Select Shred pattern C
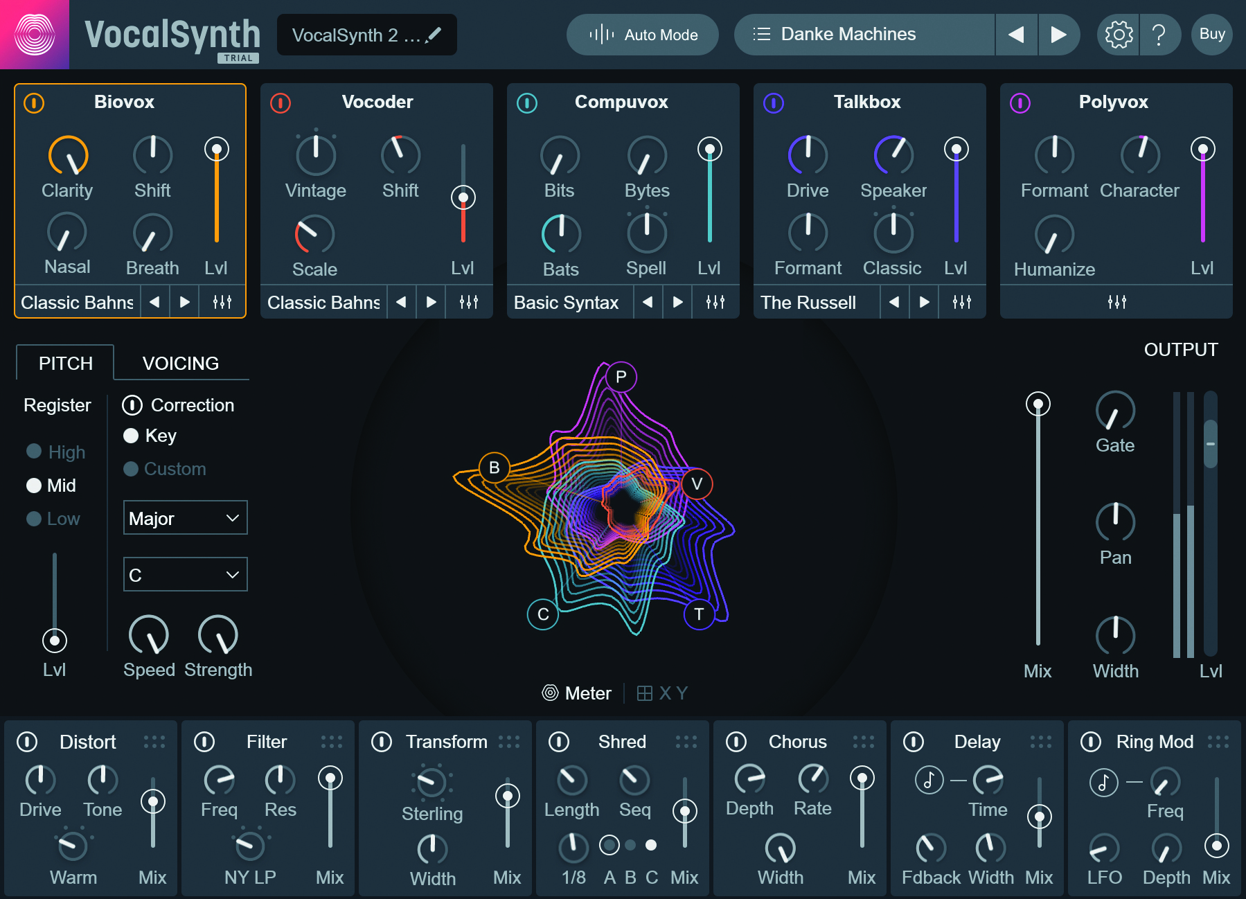The image size is (1246, 899). (651, 845)
